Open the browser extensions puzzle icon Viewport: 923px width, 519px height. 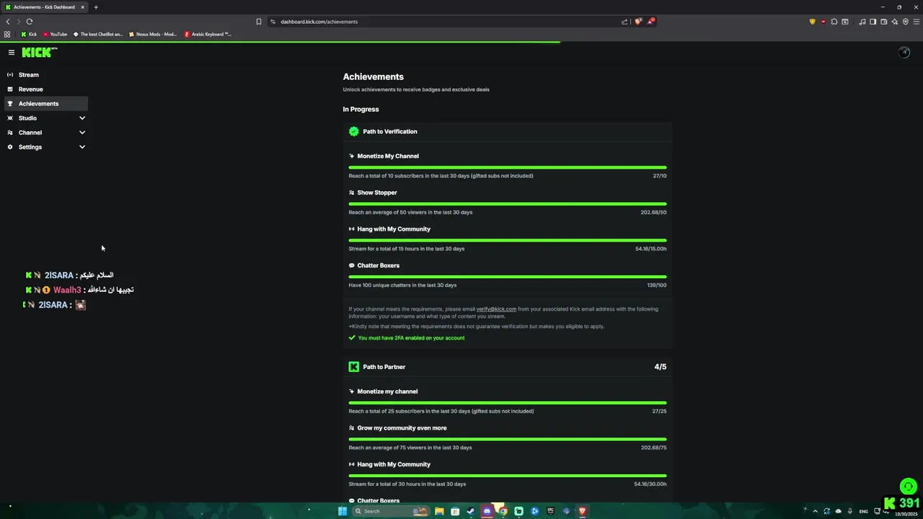pos(834,22)
